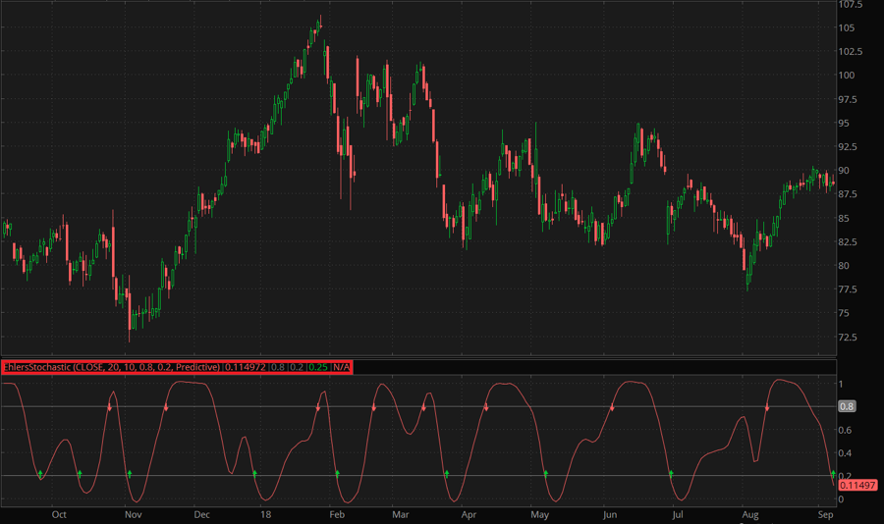Click the green up arrow signal at Nov
The image size is (884, 524).
point(129,474)
